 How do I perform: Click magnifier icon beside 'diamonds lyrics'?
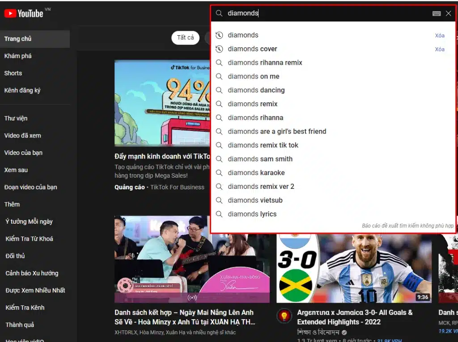tap(219, 214)
